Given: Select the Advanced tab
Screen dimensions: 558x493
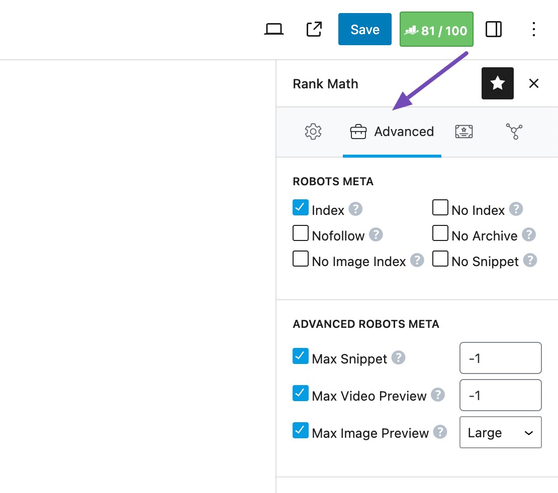Looking at the screenshot, I should click(392, 132).
